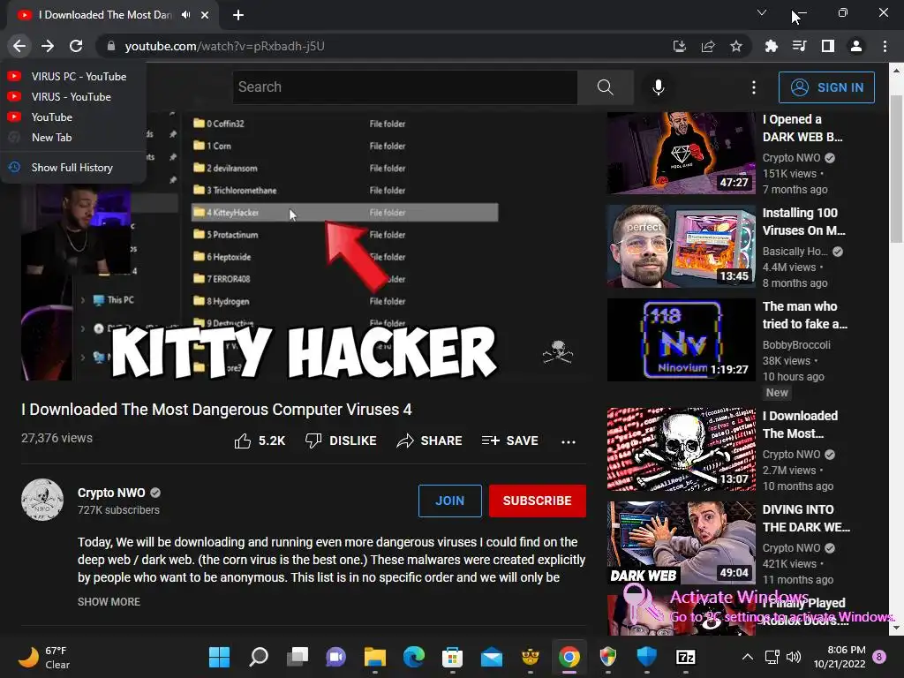Open the notification badge showing 8

(x=879, y=657)
